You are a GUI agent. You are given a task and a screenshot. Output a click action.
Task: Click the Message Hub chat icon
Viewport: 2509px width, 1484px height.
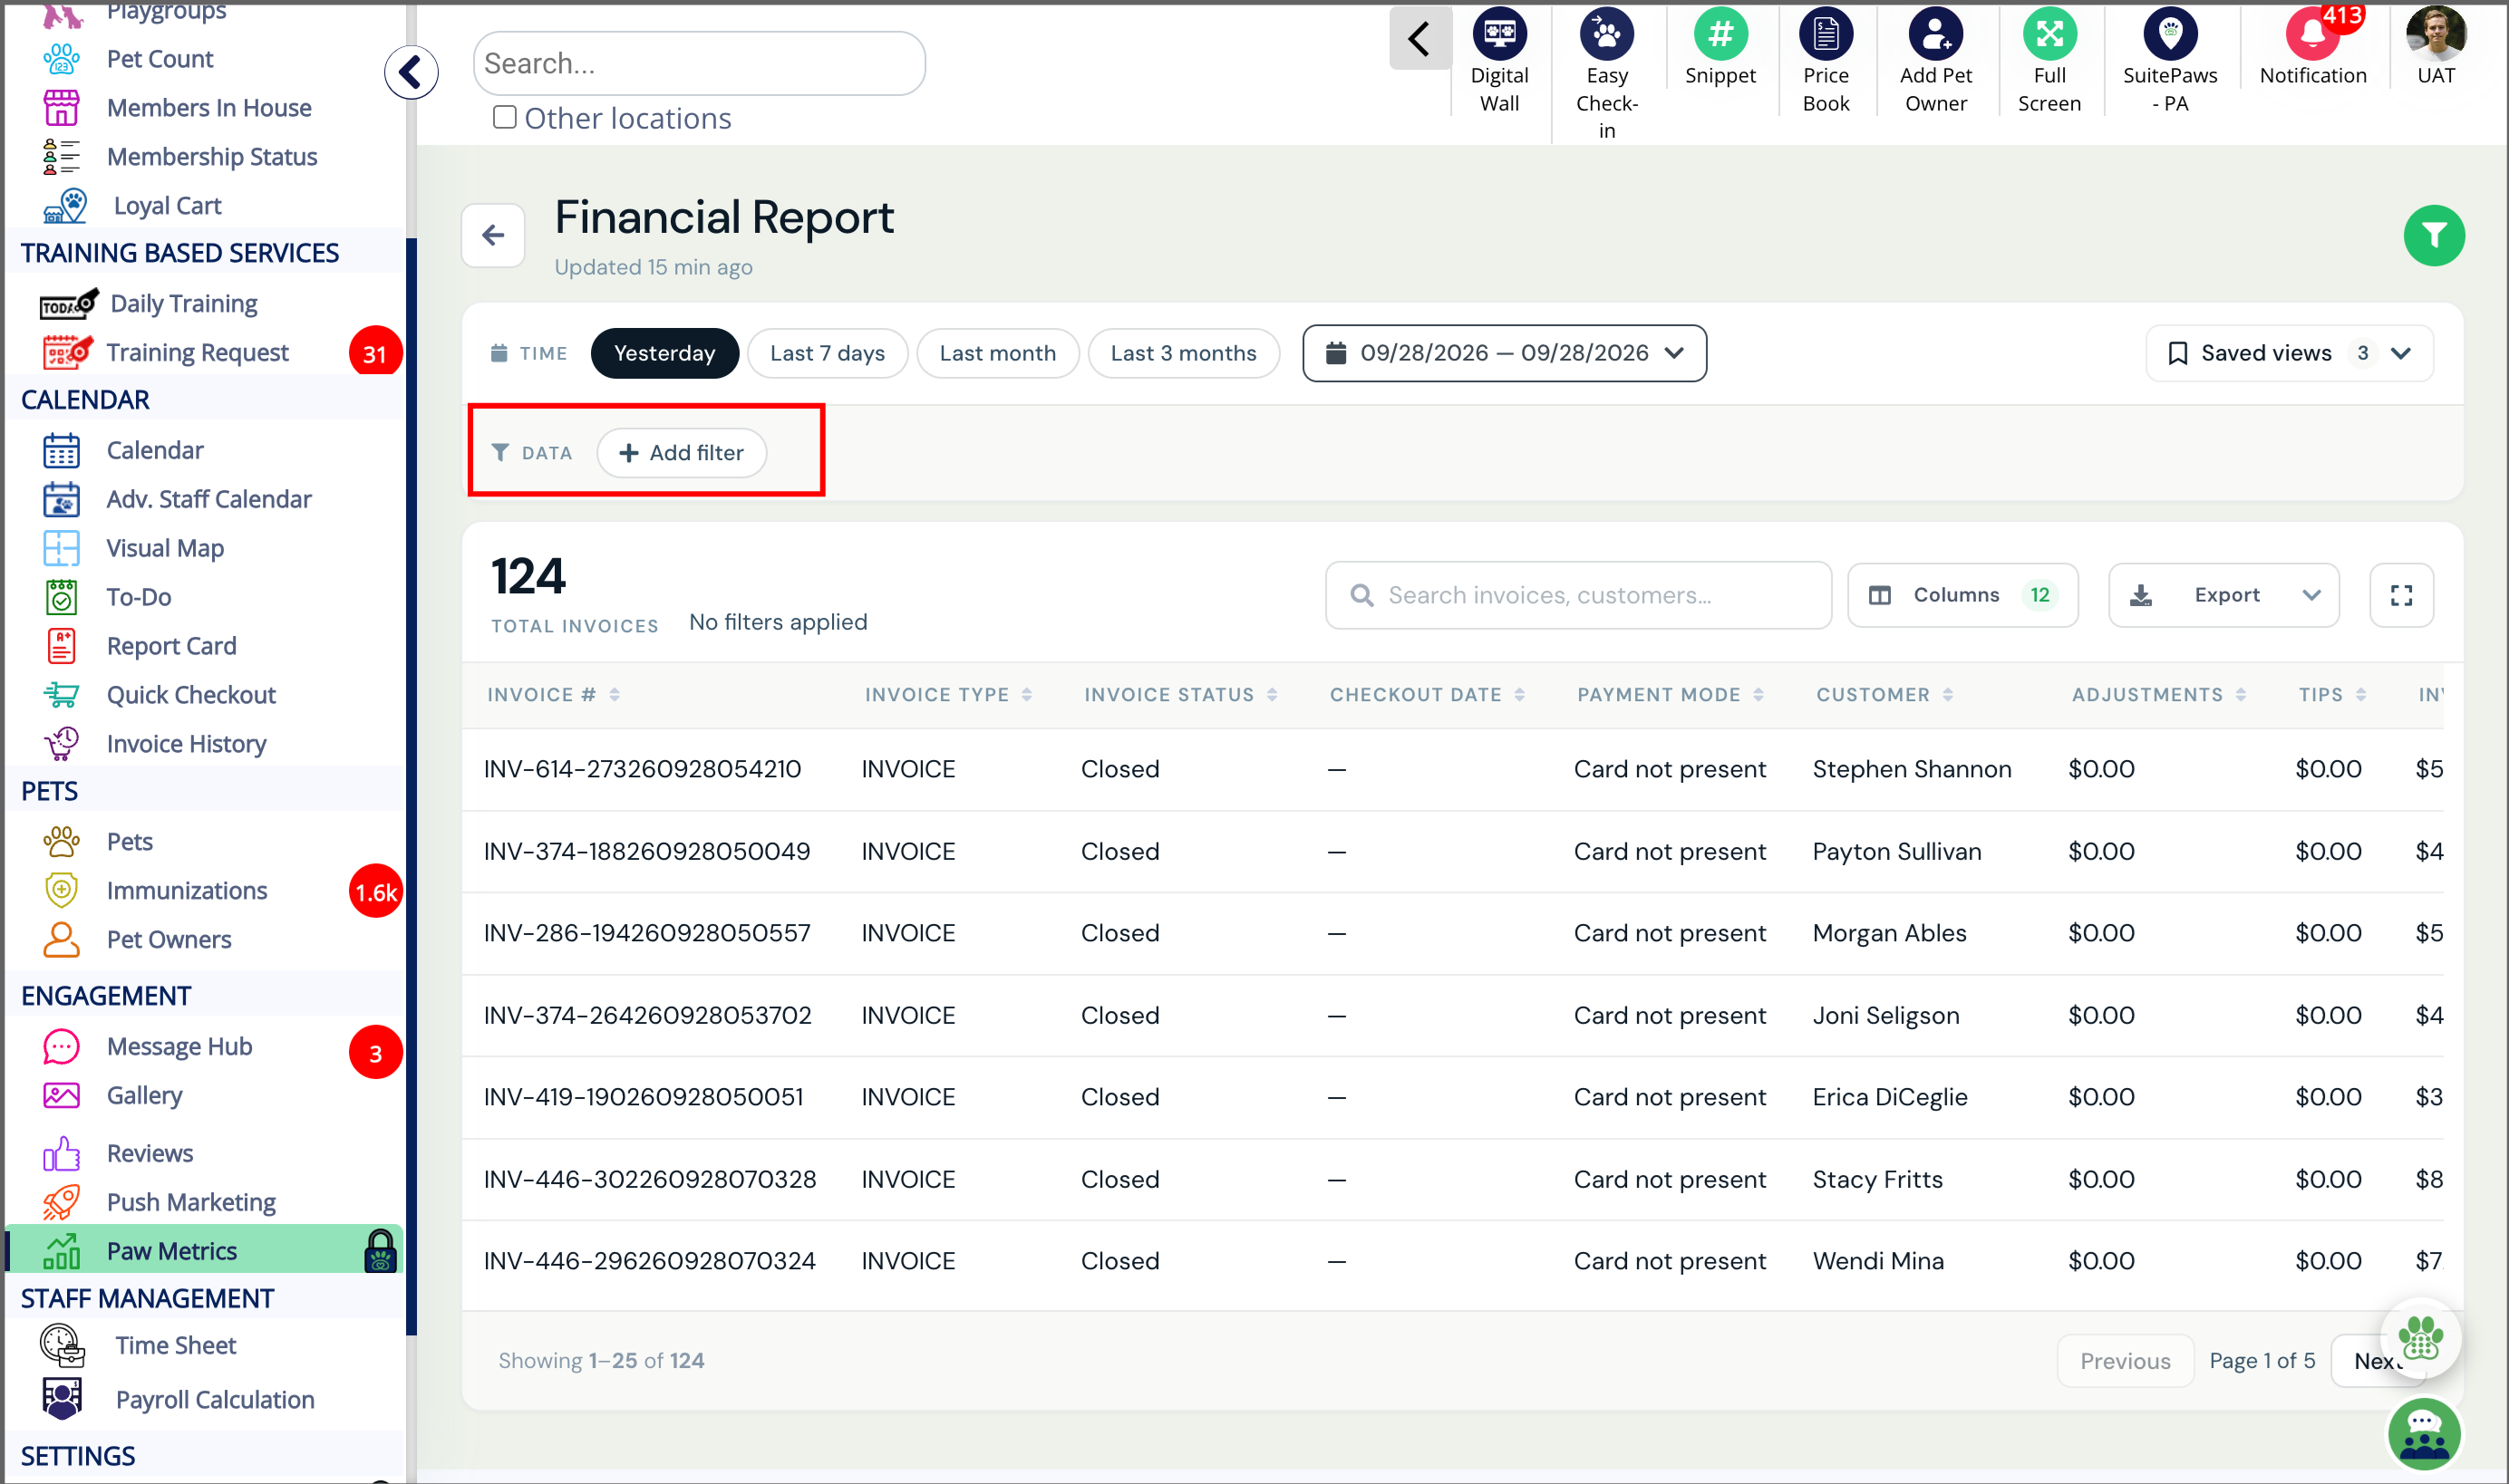[61, 1047]
